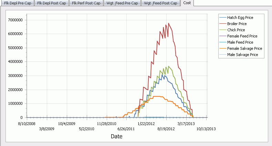Click the 1/22/2012 date axis label
The height and width of the screenshot is (146, 272).
147,124
